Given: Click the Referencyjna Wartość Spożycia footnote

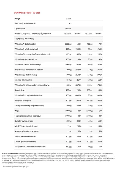Looking at the screenshot, I should click(x=16, y=167).
